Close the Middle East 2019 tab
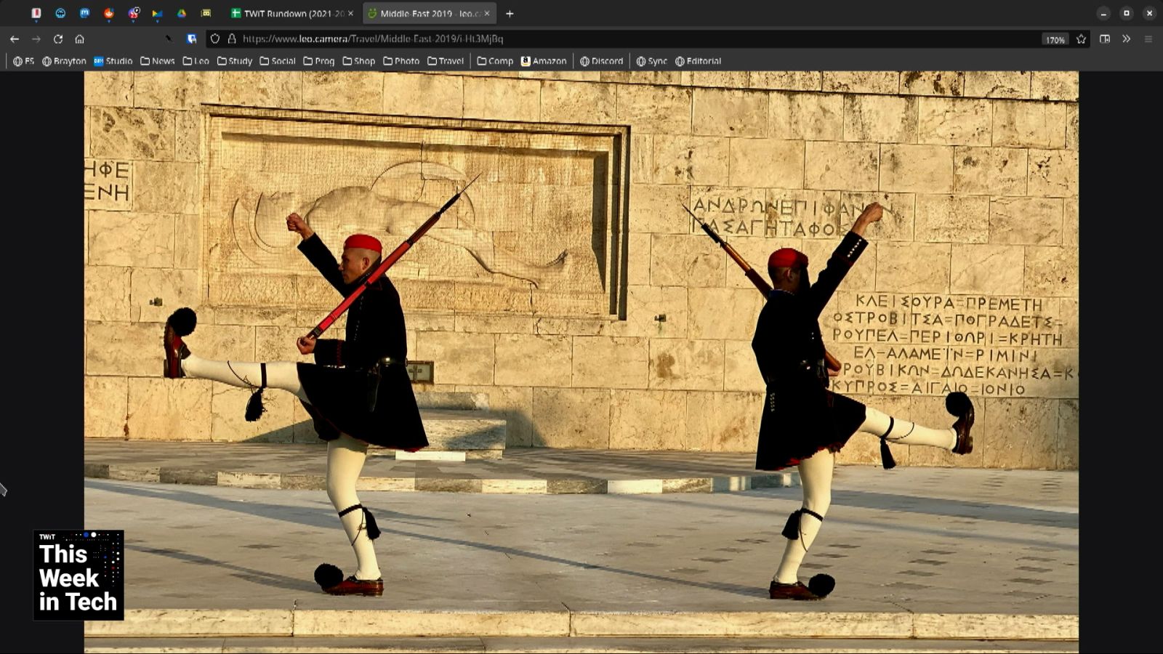Screen dimensions: 1163x654 (487, 13)
